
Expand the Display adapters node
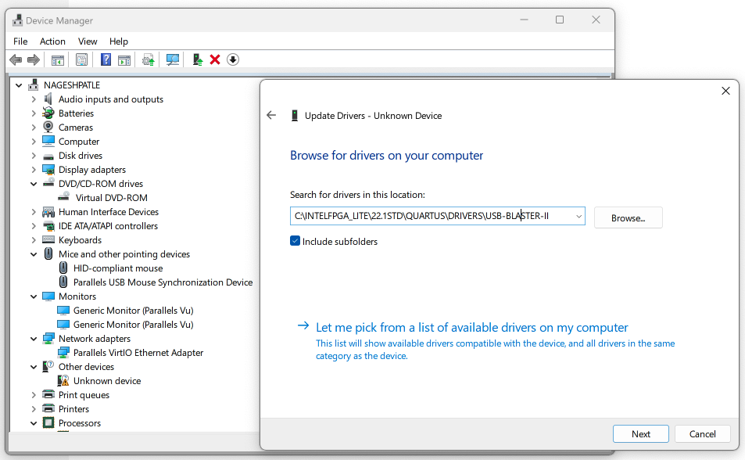(34, 170)
